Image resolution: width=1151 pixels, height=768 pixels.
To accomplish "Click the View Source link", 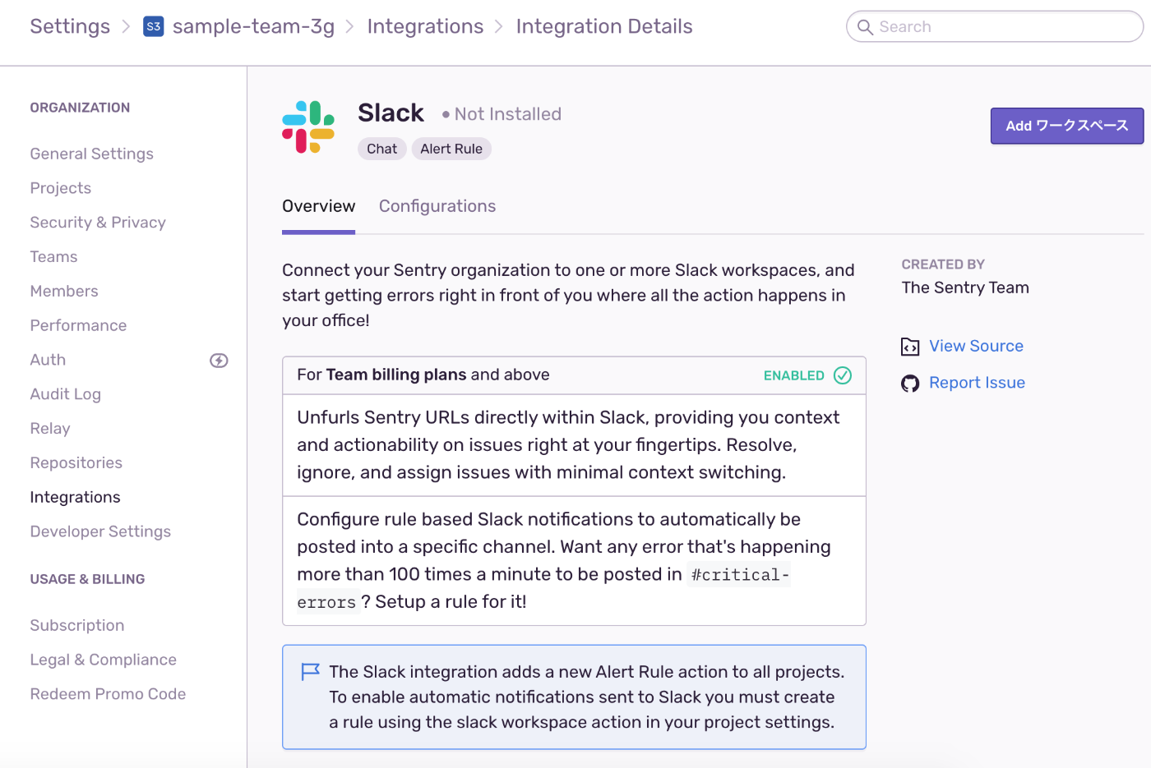I will click(976, 347).
